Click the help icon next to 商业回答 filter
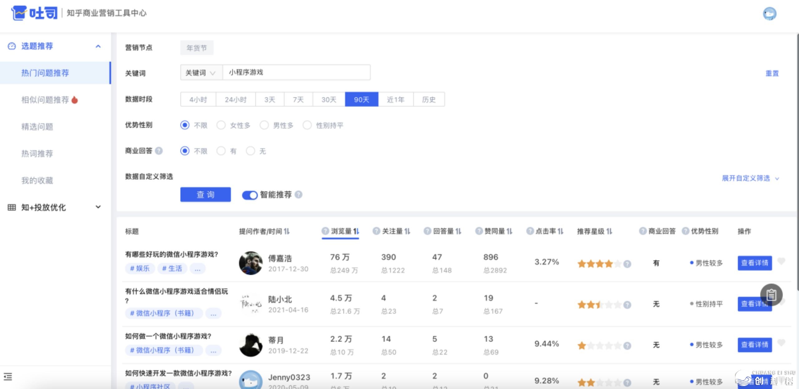 click(159, 151)
